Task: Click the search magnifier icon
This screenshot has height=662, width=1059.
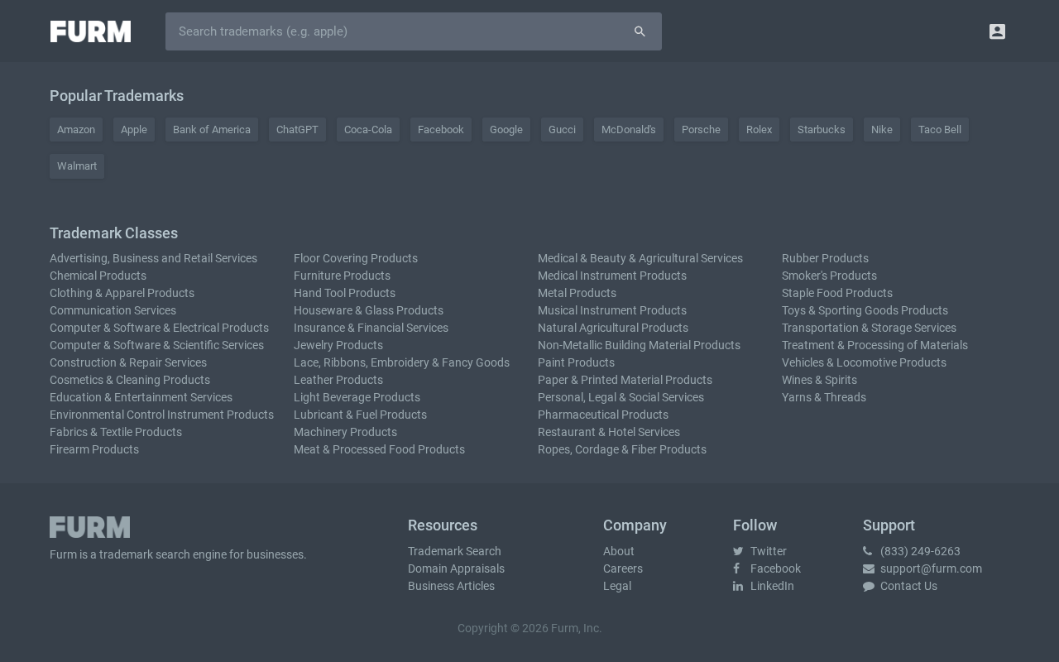Action: (x=640, y=31)
